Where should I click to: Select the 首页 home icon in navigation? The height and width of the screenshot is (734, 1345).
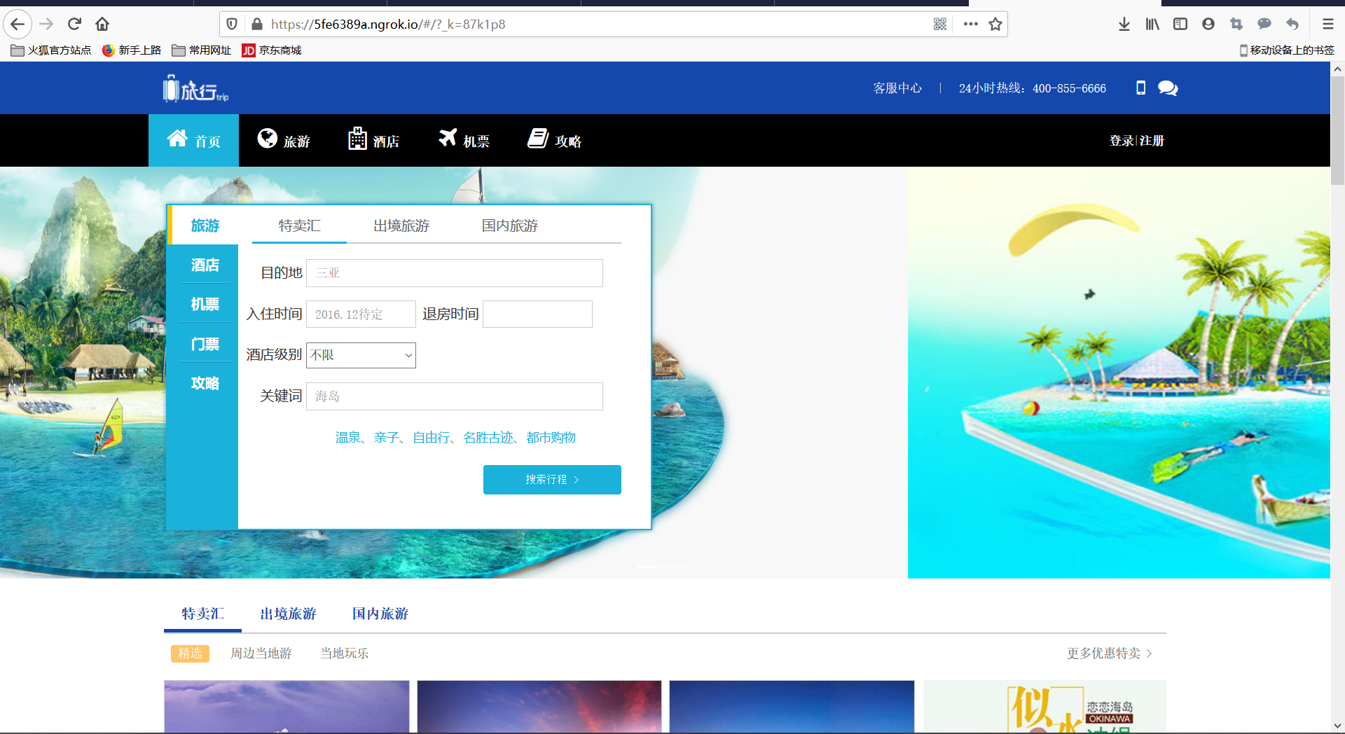click(177, 137)
